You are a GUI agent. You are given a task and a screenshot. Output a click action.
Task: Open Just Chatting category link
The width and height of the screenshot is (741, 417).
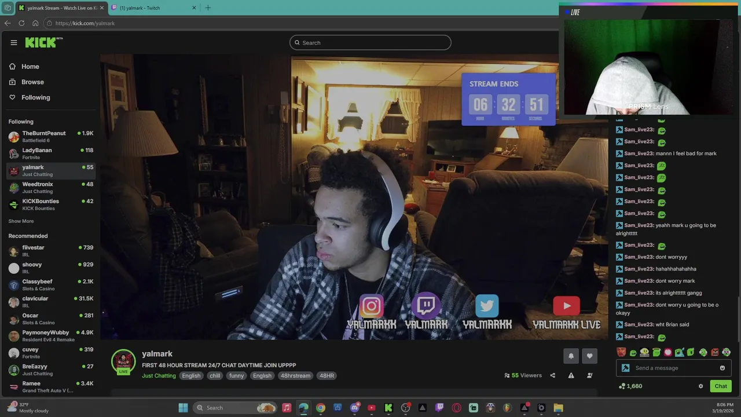159,375
